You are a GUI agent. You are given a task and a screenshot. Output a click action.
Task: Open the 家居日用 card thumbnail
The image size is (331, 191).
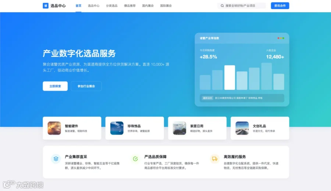coord(179,128)
